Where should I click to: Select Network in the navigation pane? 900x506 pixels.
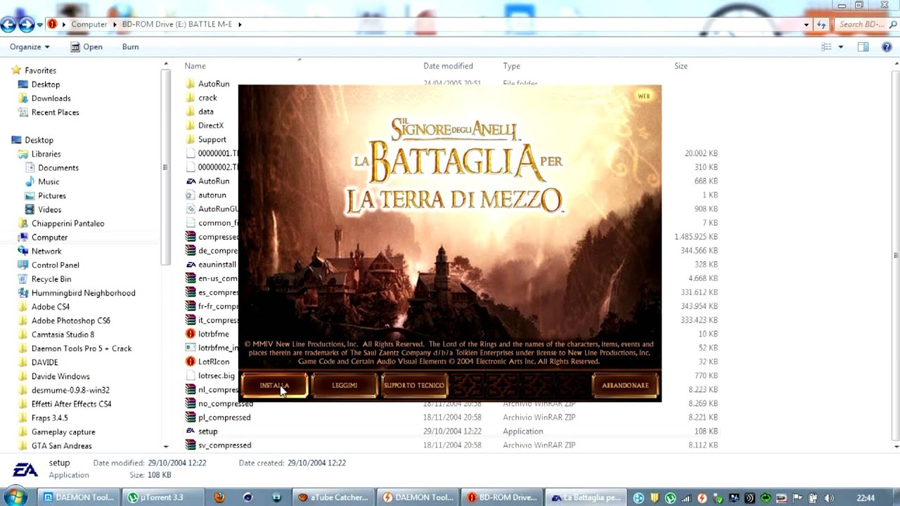coord(46,251)
